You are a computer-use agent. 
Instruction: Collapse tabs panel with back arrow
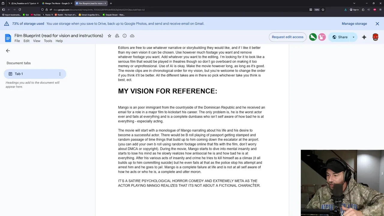coord(8,51)
